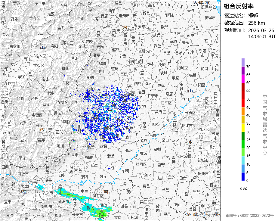Click the dBZ unit label under legend
This screenshot has height=221, width=278.
click(243, 188)
